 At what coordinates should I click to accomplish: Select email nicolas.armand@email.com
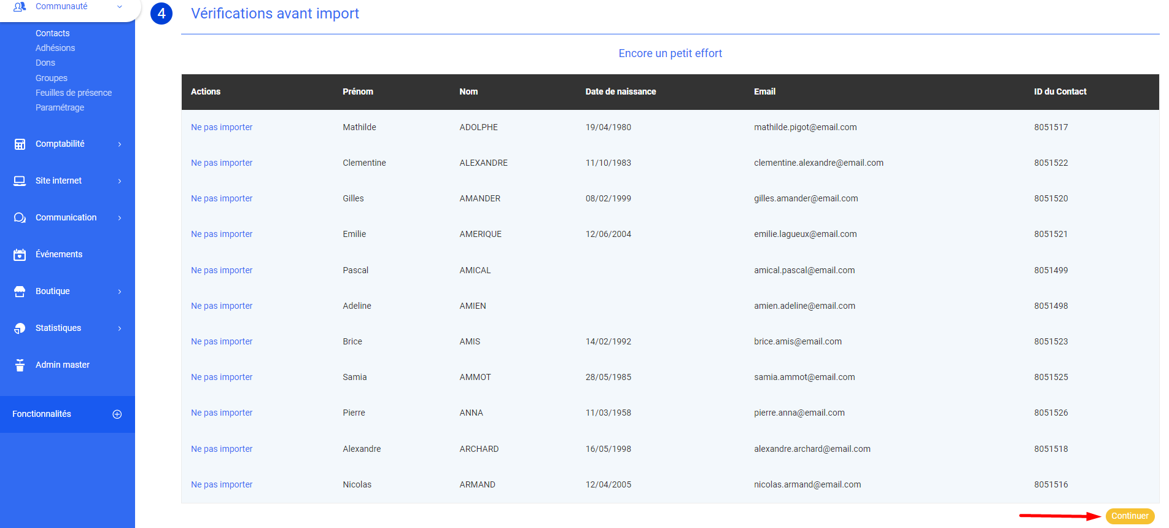click(x=807, y=484)
